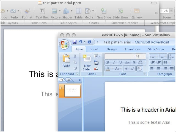Toggle Bold formatting in Font group
Image resolution: width=176 pixels, height=132 pixels.
point(108,62)
